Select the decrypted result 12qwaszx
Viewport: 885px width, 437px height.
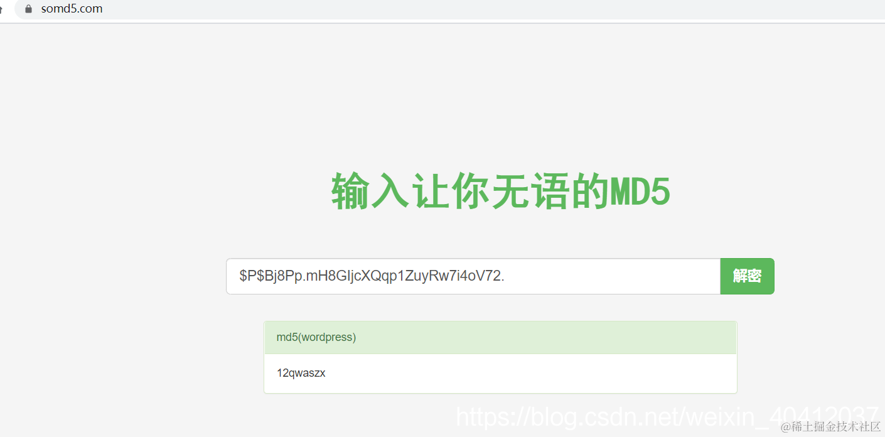point(301,373)
